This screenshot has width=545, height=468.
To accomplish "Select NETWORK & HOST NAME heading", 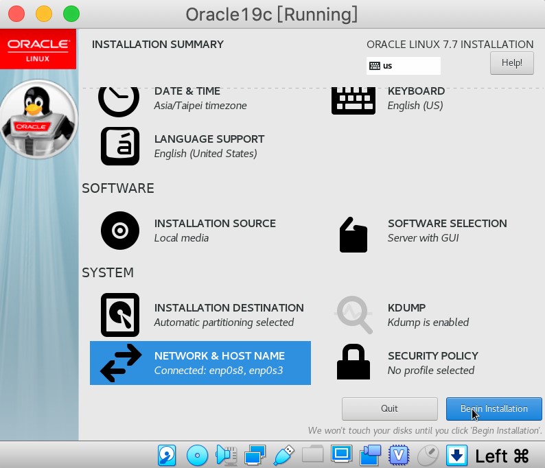I will point(220,355).
